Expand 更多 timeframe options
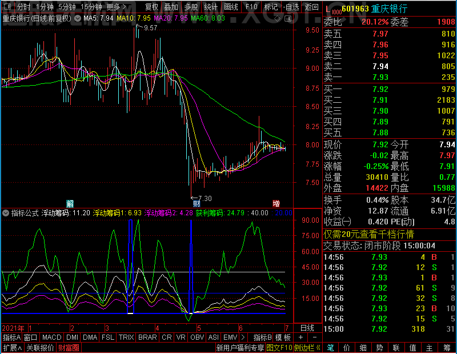Viewport: 457px width, 354px height. pyautogui.click(x=117, y=6)
